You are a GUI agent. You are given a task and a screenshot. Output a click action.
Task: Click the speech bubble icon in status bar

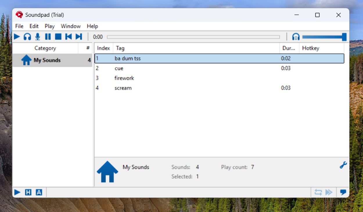coord(343,192)
